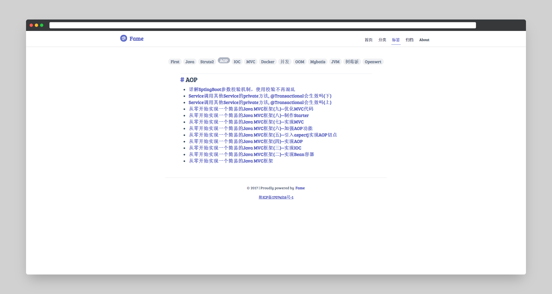Click the Fame footer link
Viewport: 552px width, 294px height.
coord(300,188)
